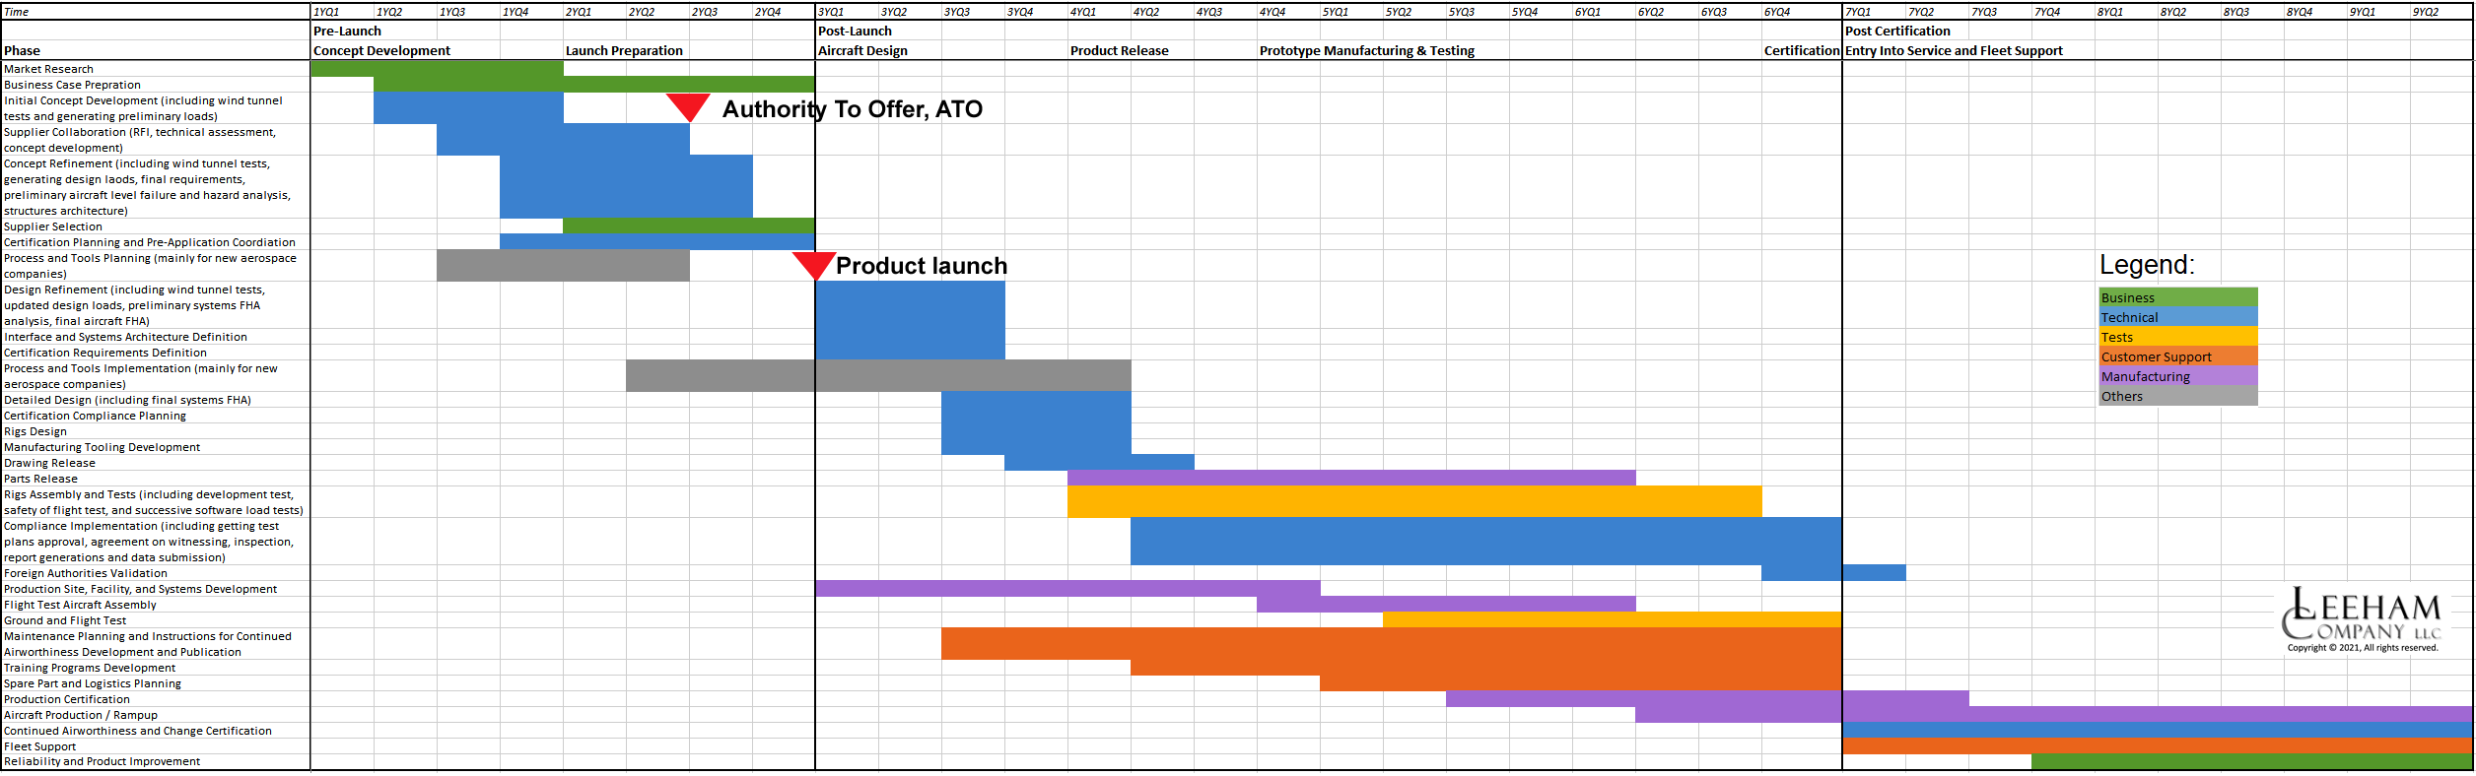Select the 1YQ1 time column header
Screen dimensions: 2476x776
326,12
